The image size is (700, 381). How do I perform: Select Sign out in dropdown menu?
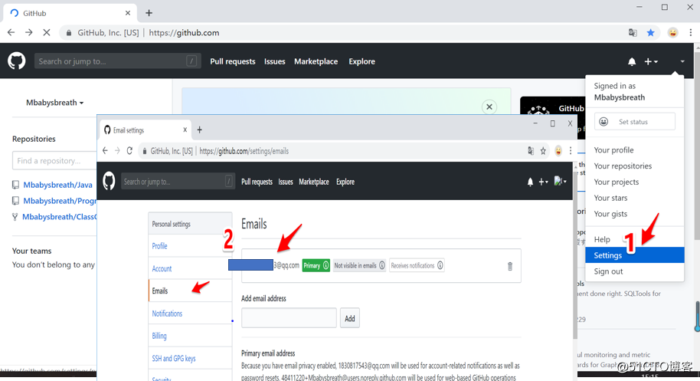click(608, 271)
